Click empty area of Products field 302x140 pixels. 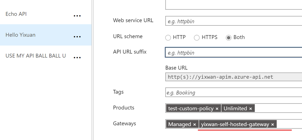point(278,109)
